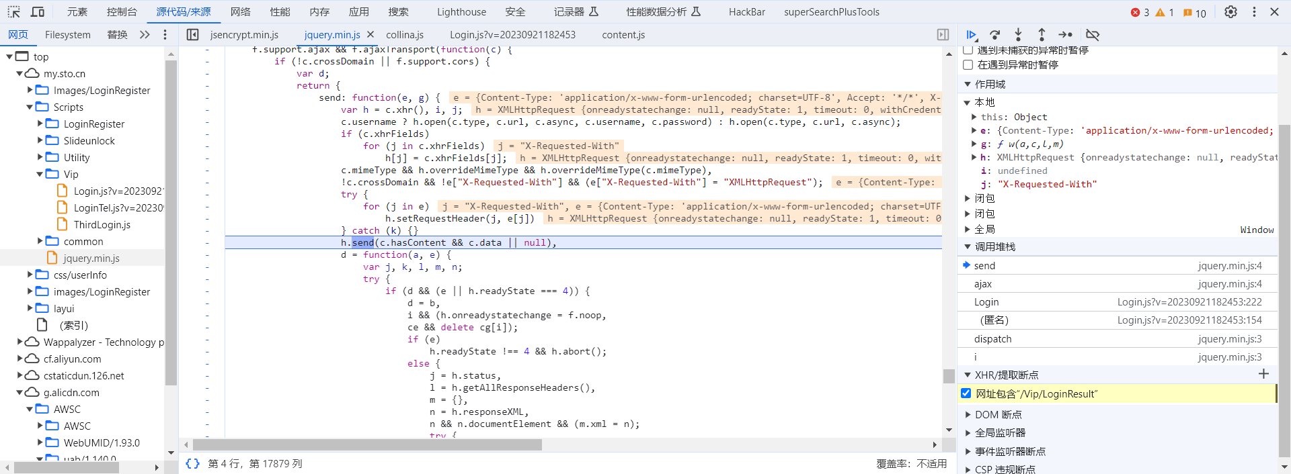The width and height of the screenshot is (1291, 474).
Task: Open ThirdLogin.js file in tree
Action: [102, 224]
